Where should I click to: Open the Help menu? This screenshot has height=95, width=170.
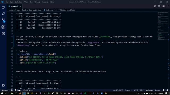(52, 2)
